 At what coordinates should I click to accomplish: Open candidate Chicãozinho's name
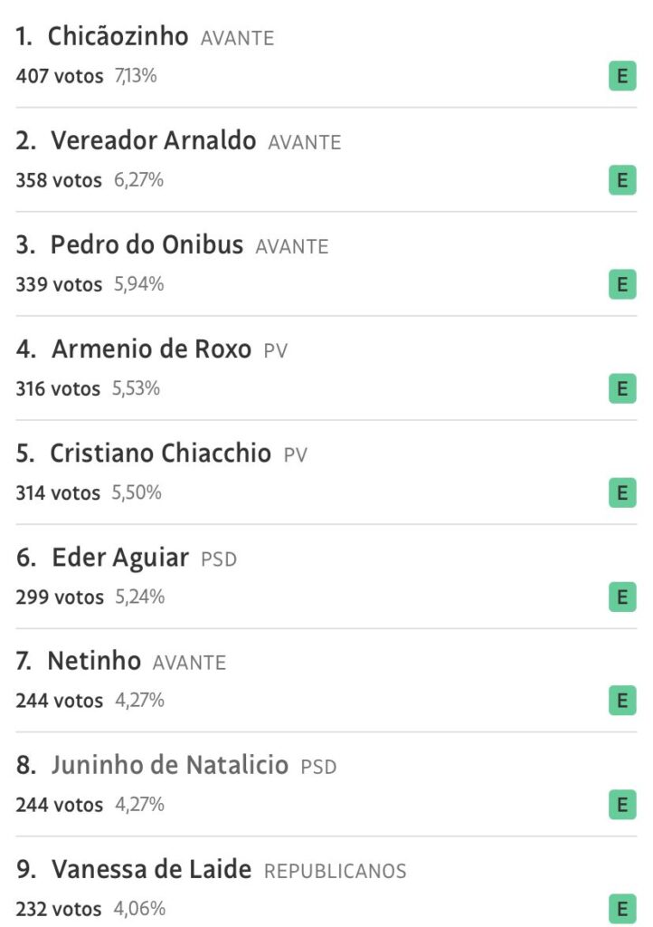118,37
